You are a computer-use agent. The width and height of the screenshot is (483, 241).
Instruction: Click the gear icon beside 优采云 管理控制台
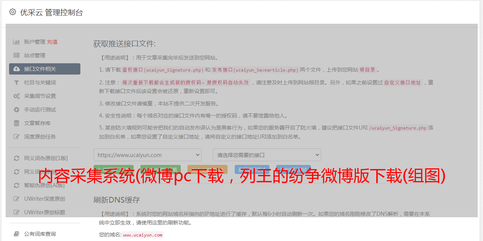(x=12, y=12)
